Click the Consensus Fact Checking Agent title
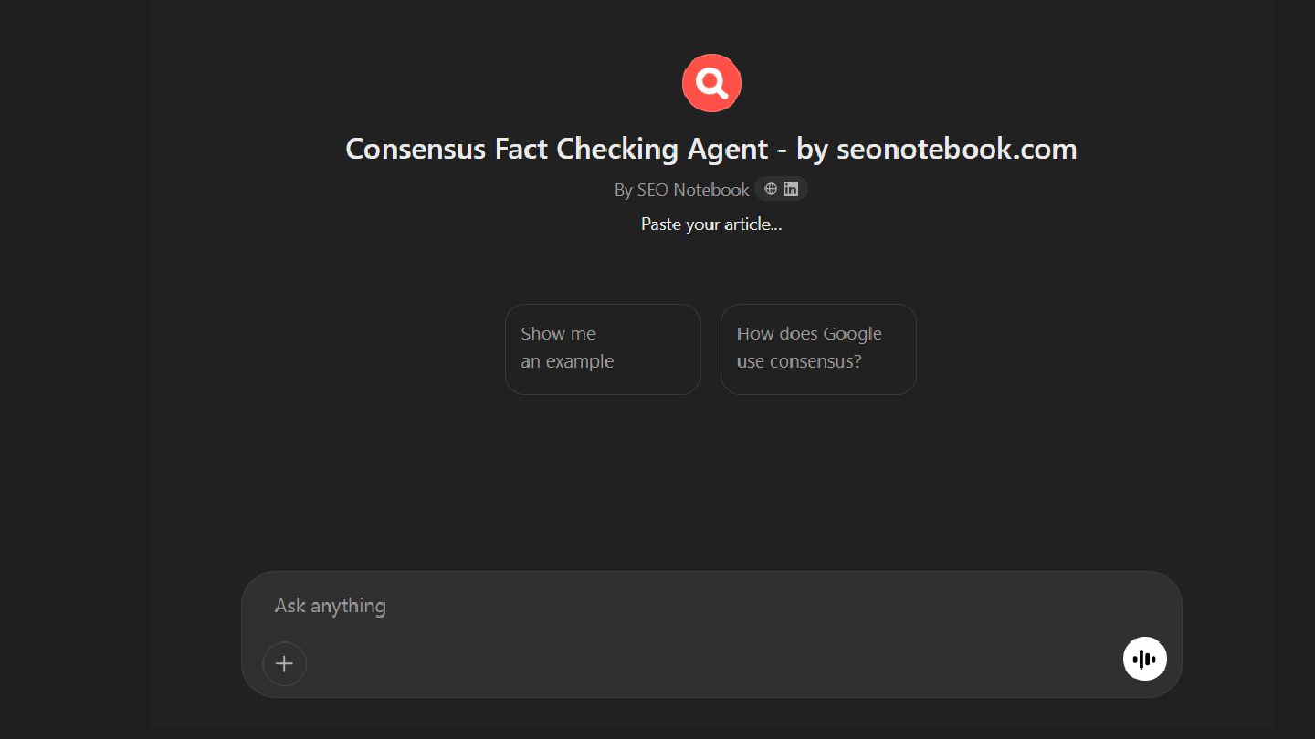 [710, 149]
